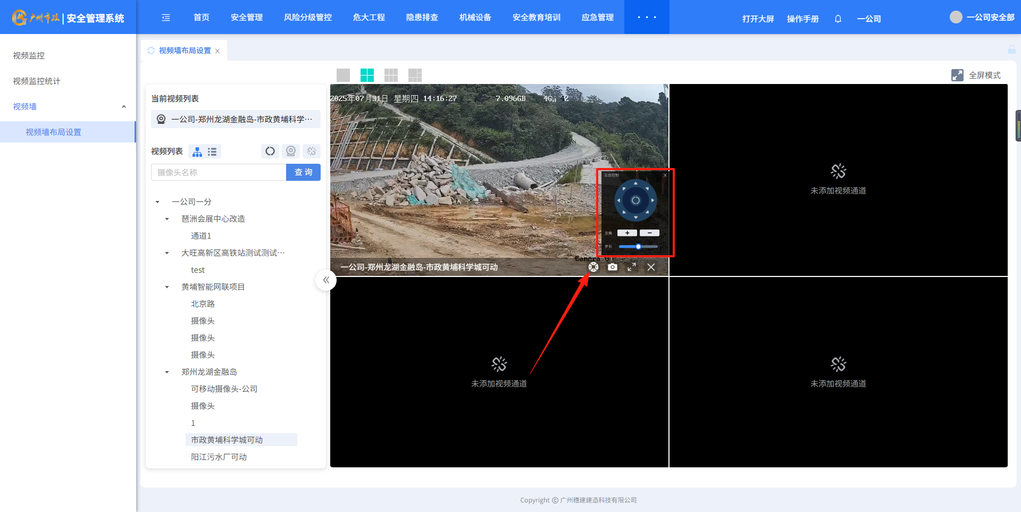Enter 全屏模式 fullscreen mode
Screen dimensions: 1021x512
pyautogui.click(x=976, y=75)
